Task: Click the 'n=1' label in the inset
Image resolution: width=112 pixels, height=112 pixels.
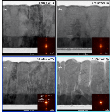Action: 49,101
